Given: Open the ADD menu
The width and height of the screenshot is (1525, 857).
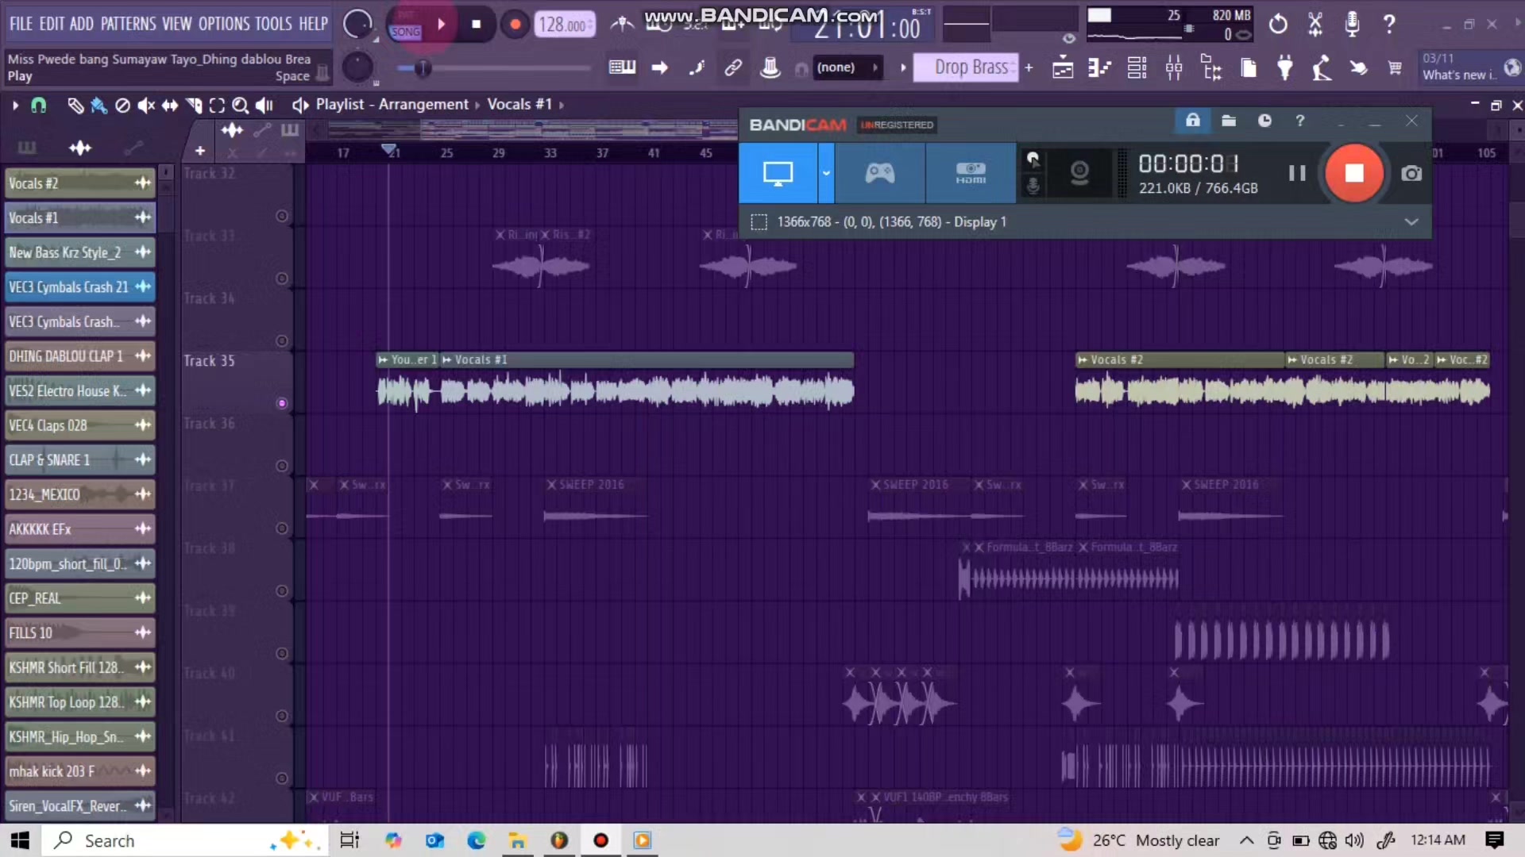Looking at the screenshot, I should (82, 24).
